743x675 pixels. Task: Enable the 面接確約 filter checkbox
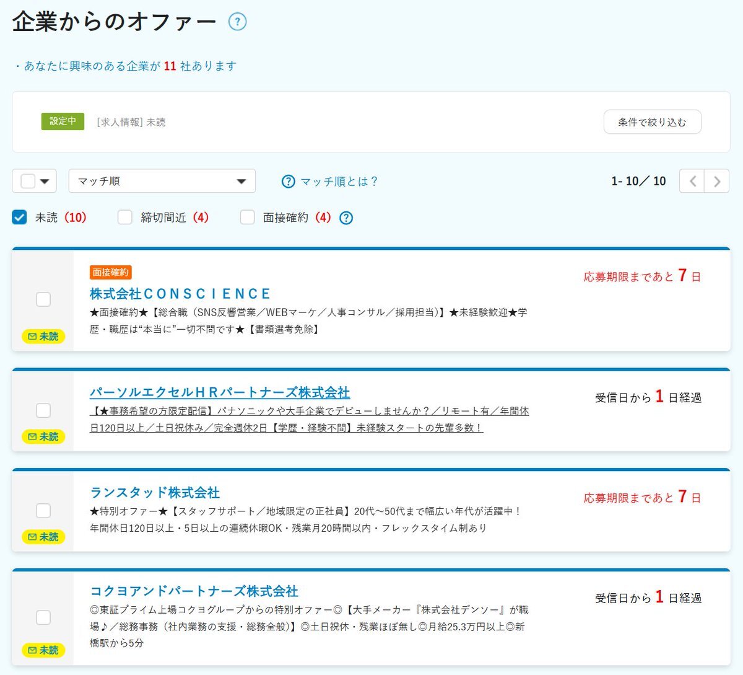(247, 217)
